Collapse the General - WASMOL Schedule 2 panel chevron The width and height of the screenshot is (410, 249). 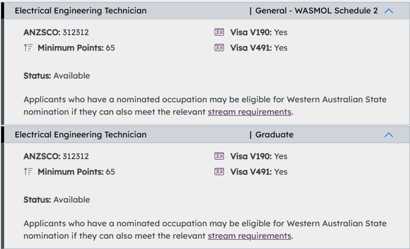[389, 11]
